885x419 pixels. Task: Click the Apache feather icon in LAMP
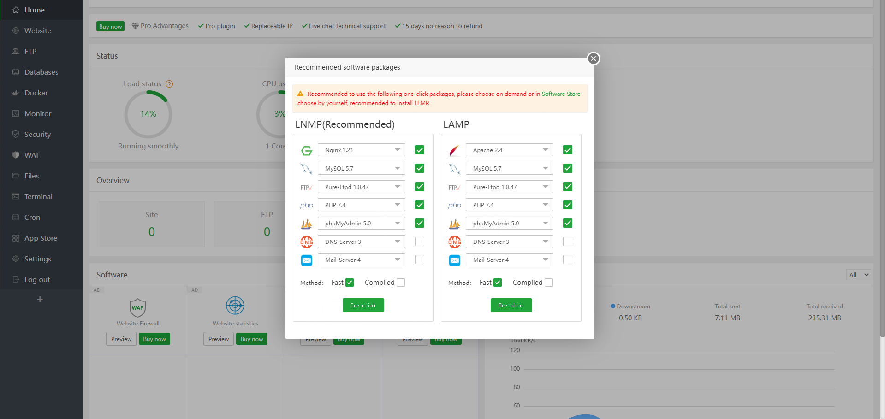click(454, 150)
